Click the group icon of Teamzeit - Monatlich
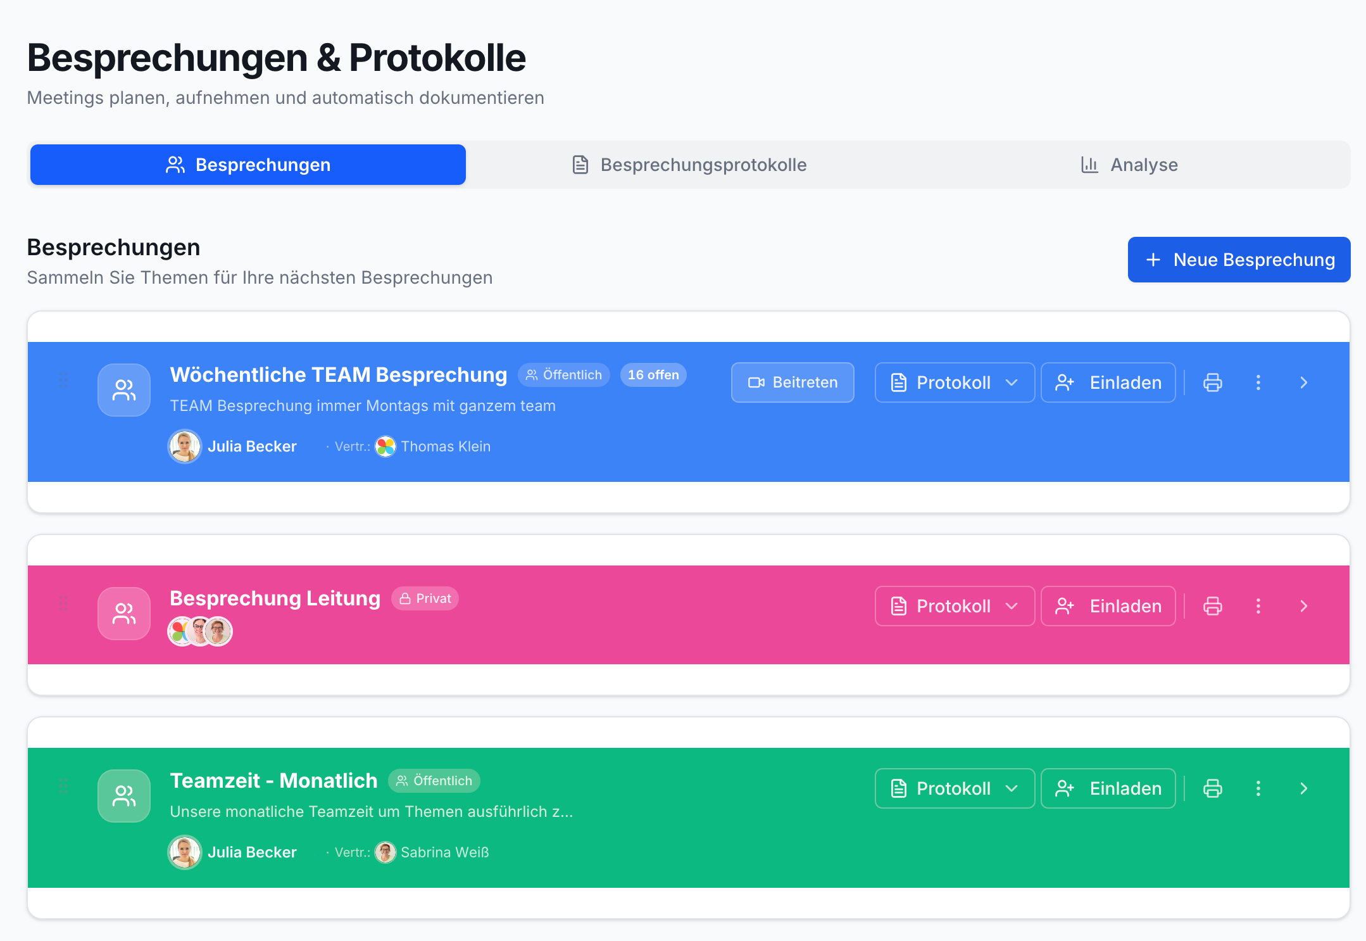1366x941 pixels. pos(124,796)
